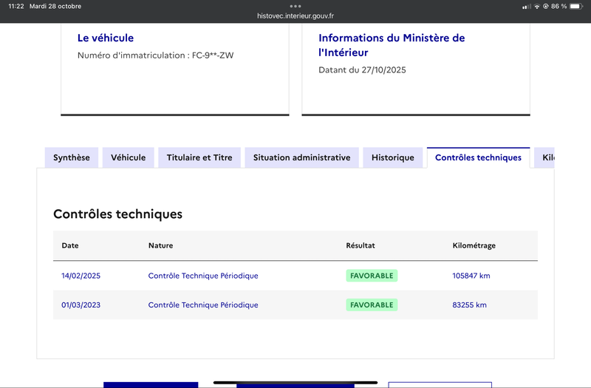The height and width of the screenshot is (388, 591).
Task: Click the 01/03/2023 inspection date
Action: [x=81, y=304]
